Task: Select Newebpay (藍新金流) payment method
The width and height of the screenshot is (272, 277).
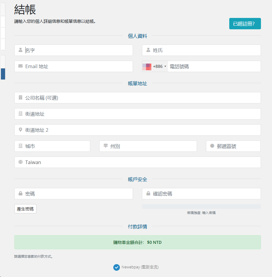Action: (117, 267)
